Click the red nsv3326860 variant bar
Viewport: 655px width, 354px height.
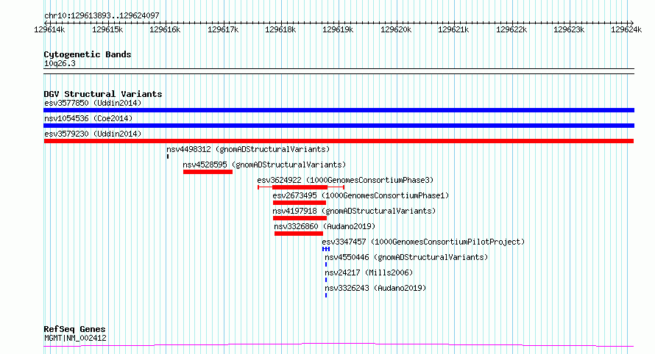point(299,234)
